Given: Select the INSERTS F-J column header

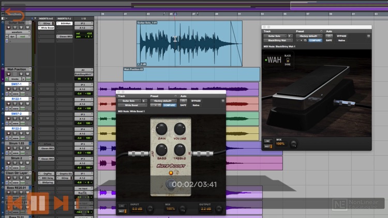Looking at the screenshot, I should pyautogui.click(x=64, y=19).
